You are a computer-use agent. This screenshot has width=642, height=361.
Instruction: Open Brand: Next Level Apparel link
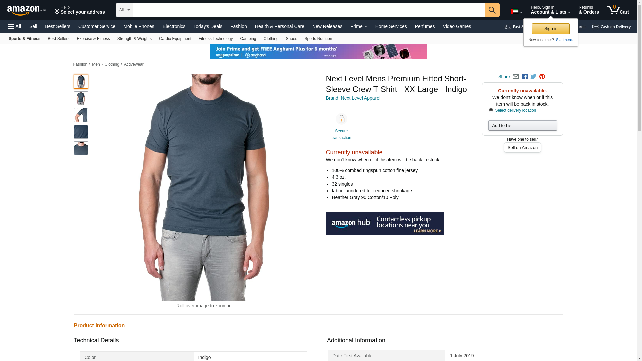pos(353,98)
